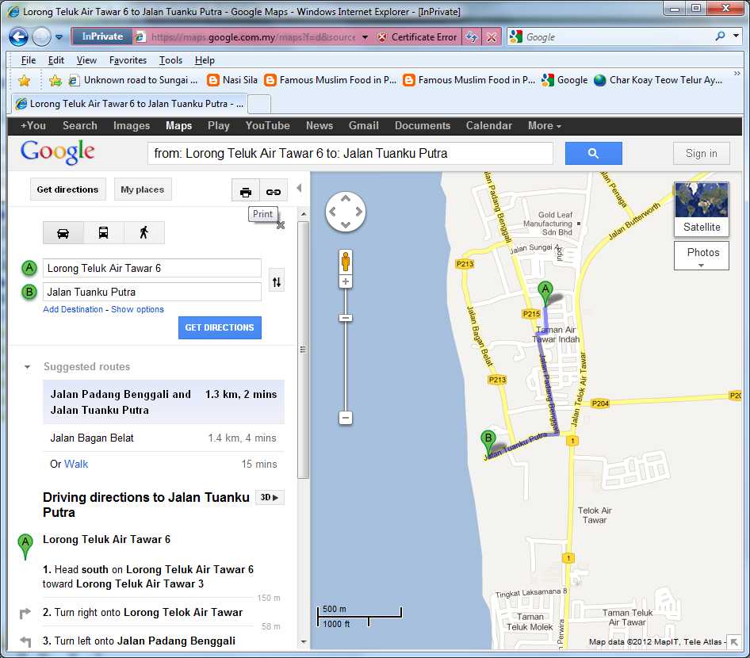Enable the Photos map layer
This screenshot has height=658, width=750.
tap(701, 252)
